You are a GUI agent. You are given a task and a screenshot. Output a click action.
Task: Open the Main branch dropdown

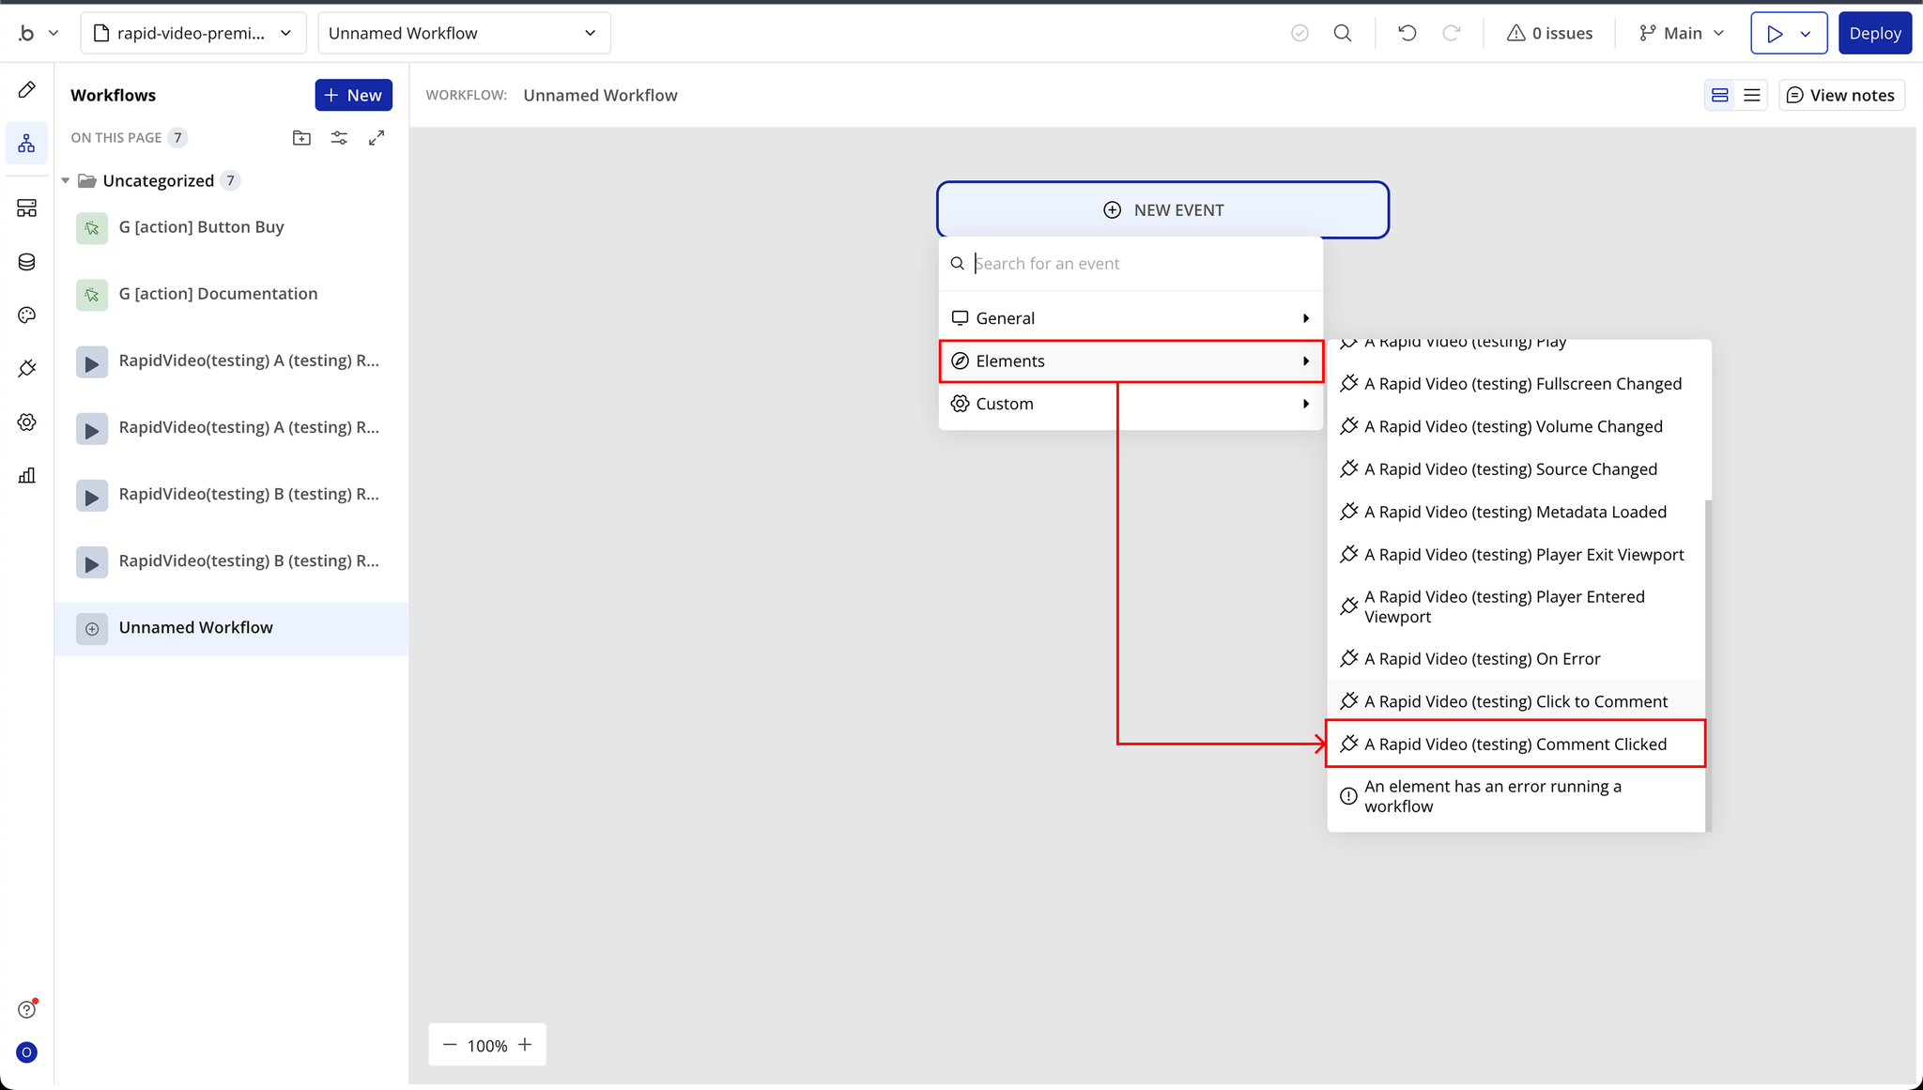pos(1682,33)
